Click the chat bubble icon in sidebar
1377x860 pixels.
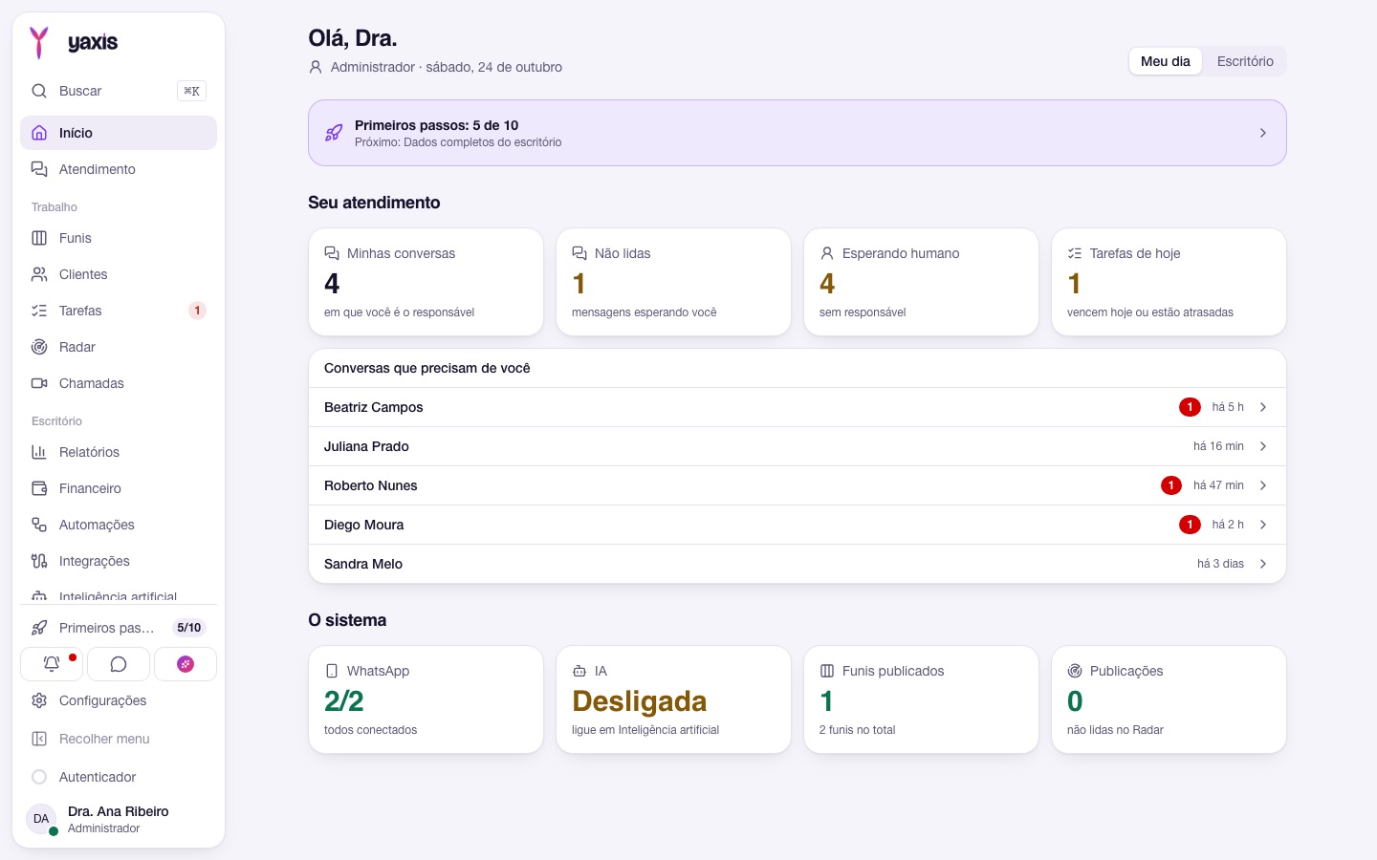tap(119, 664)
